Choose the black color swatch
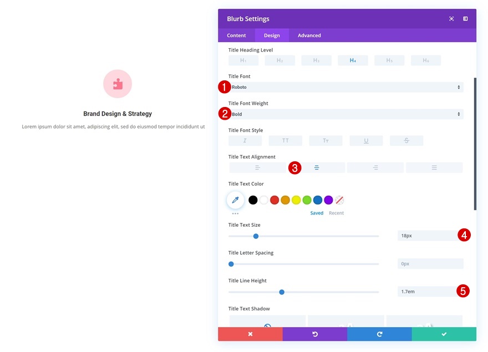This screenshot has height=352, width=488. tap(253, 200)
